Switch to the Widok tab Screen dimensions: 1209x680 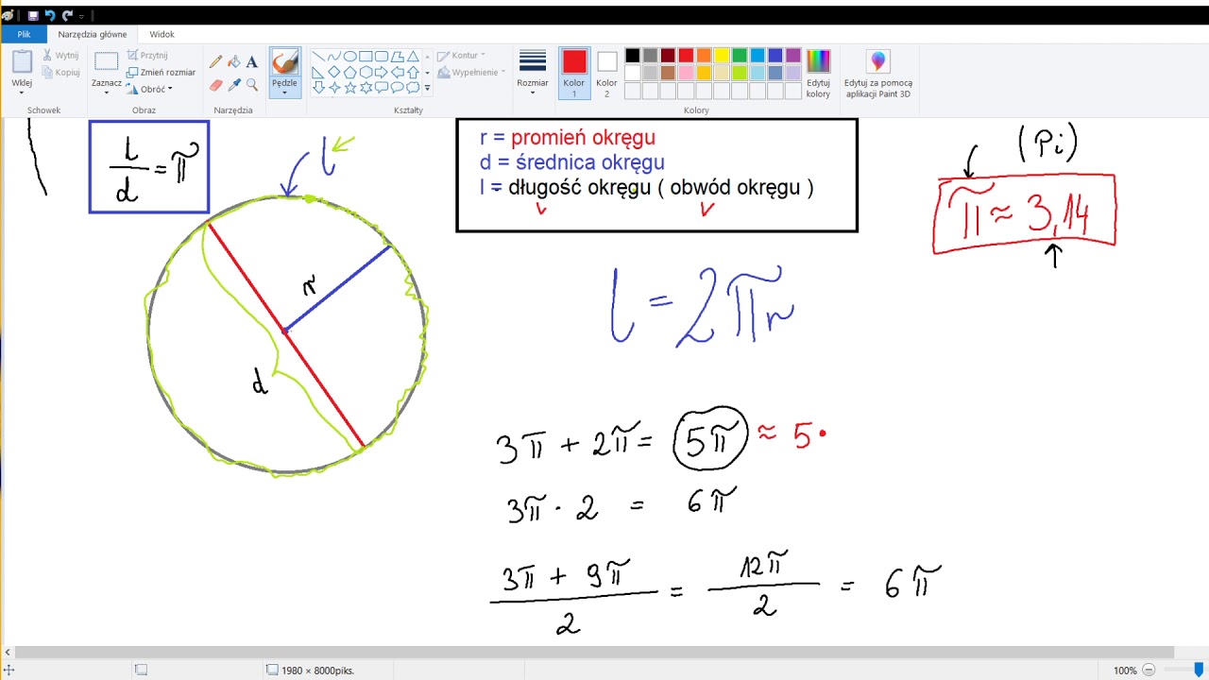point(162,34)
